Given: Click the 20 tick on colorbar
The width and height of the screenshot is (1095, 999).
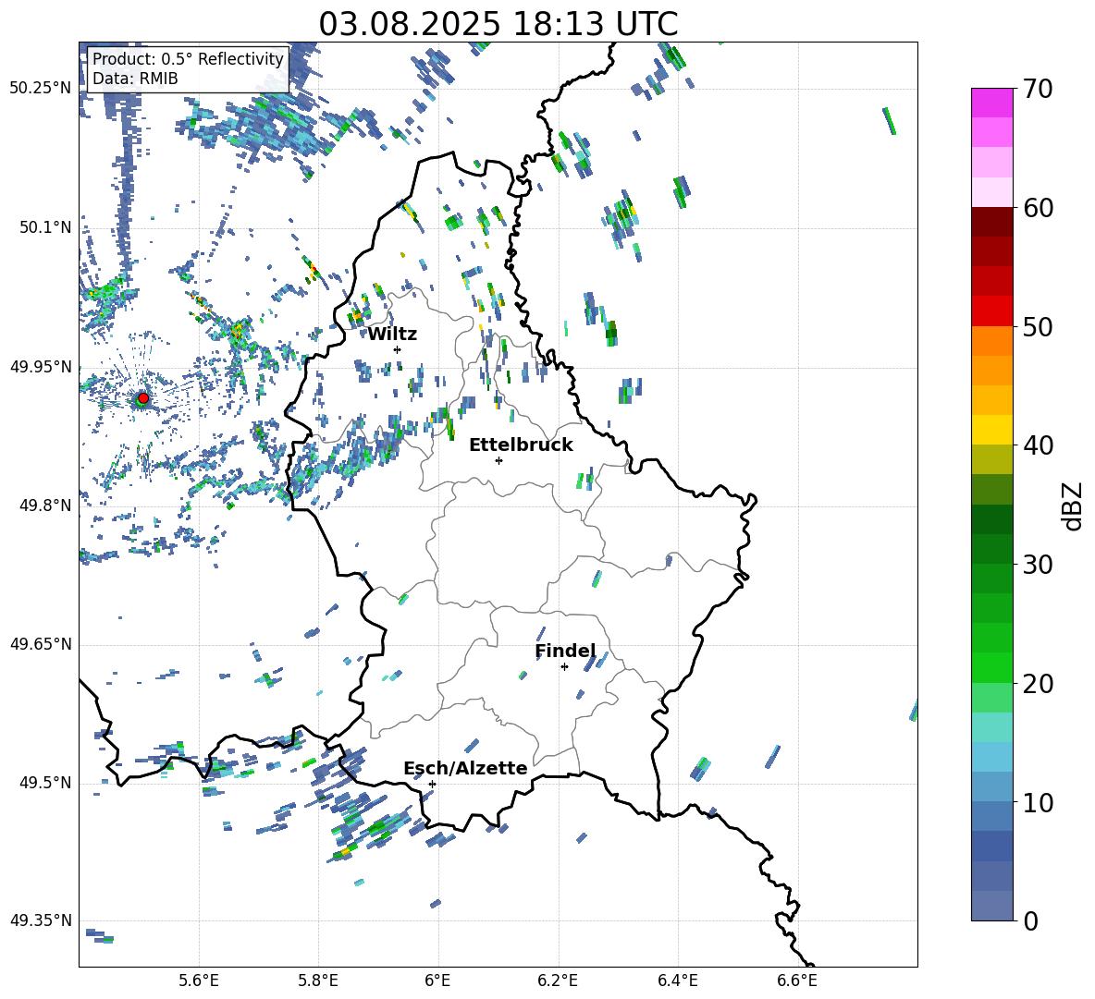Looking at the screenshot, I should [x=1038, y=684].
